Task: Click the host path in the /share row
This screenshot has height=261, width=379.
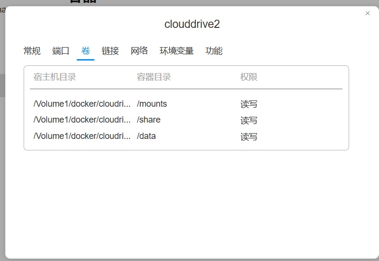Action: coord(82,120)
